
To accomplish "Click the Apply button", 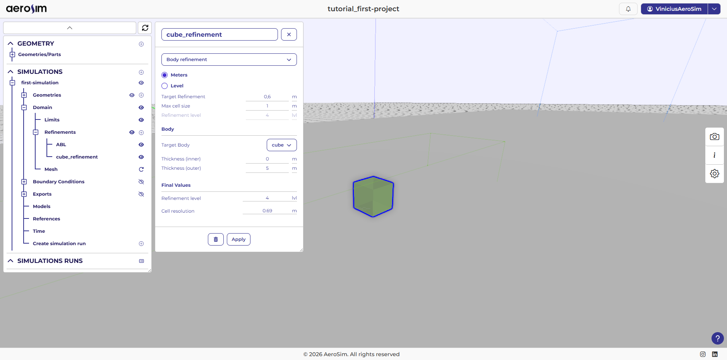I will (238, 239).
